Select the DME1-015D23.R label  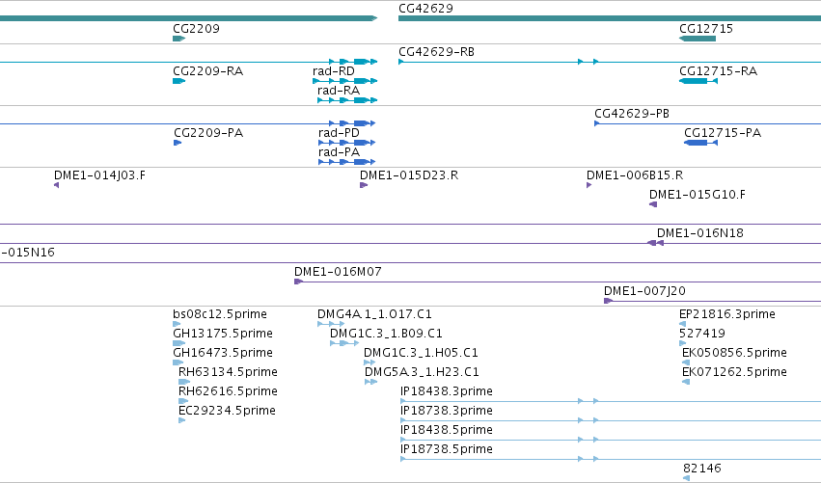coord(409,175)
